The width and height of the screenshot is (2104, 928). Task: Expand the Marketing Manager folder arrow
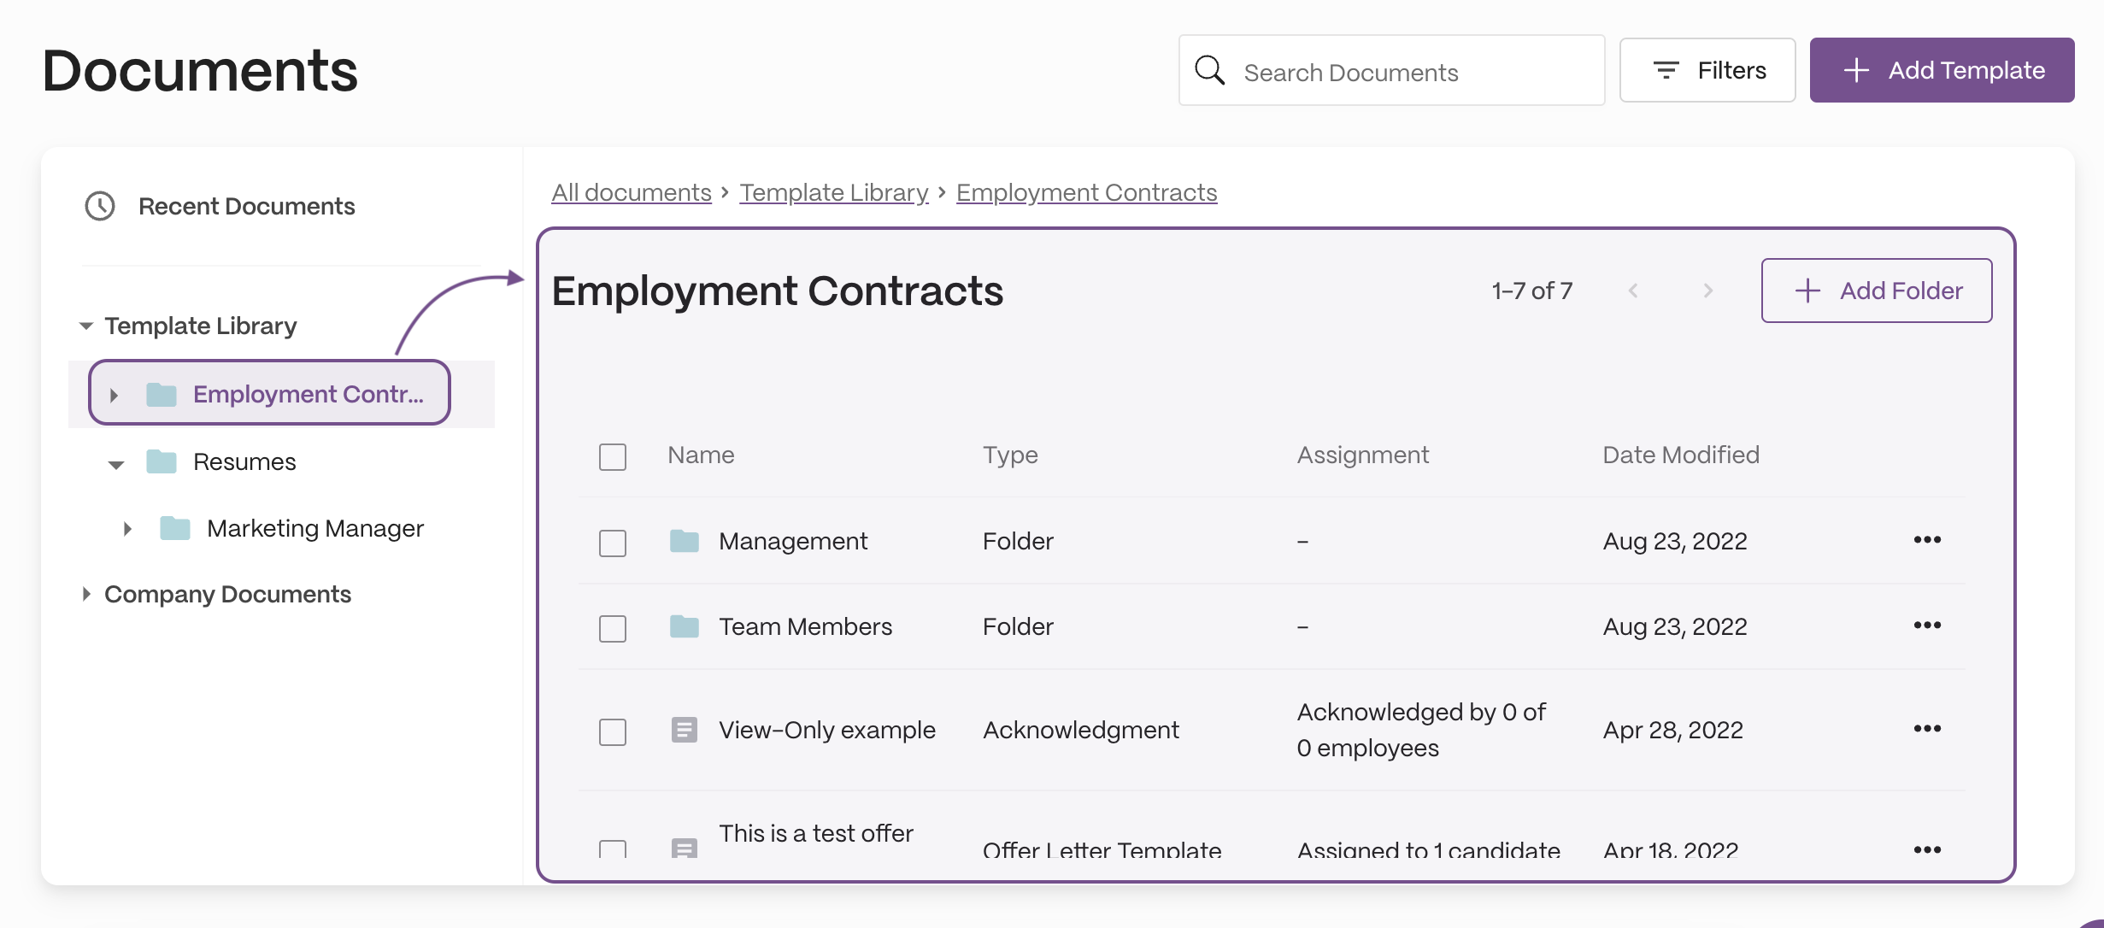(x=127, y=529)
